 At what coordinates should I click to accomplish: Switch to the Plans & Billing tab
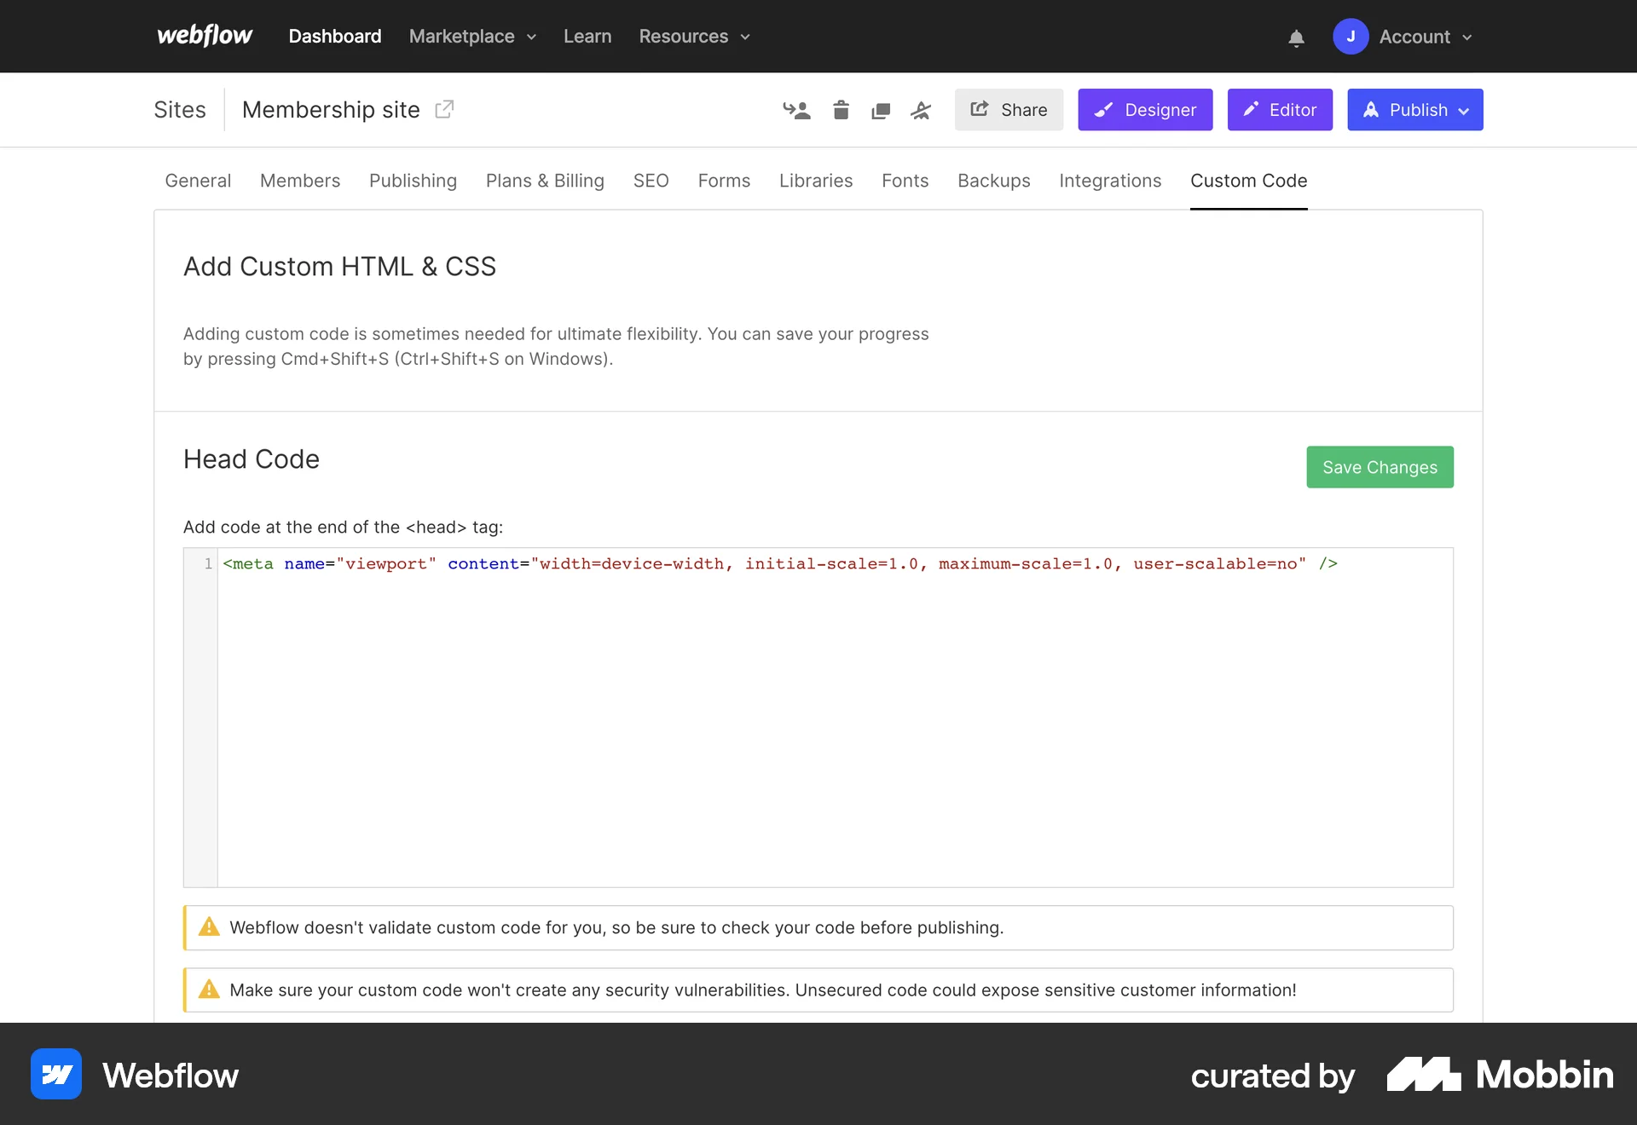tap(545, 181)
